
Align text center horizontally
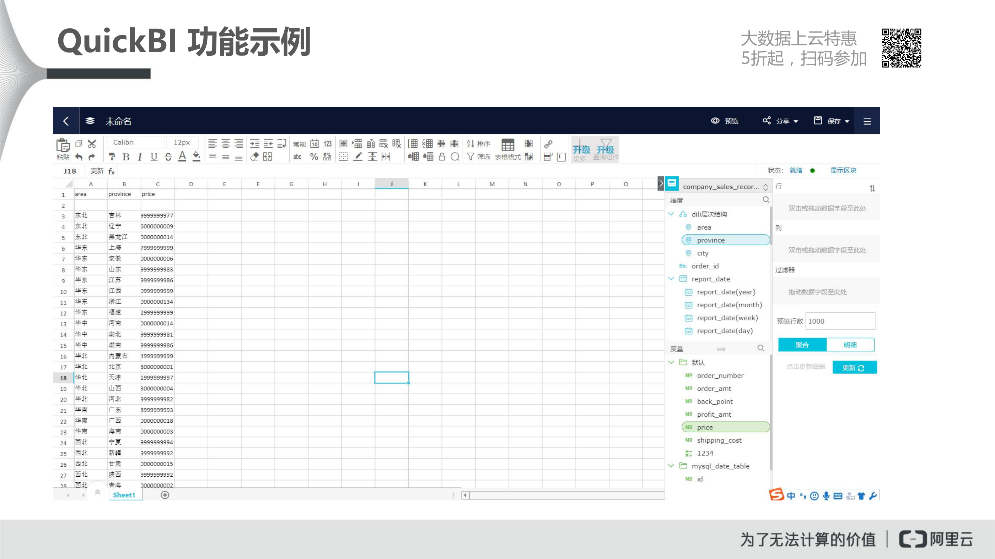coord(226,144)
